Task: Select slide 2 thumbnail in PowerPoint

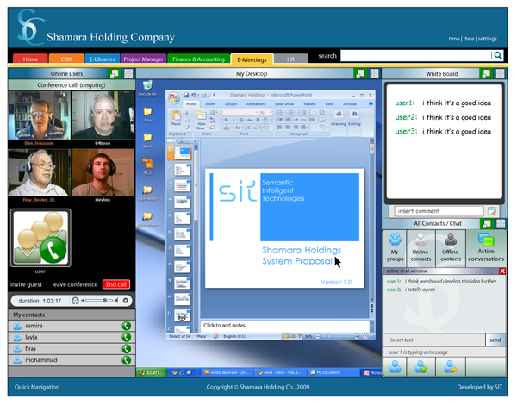Action: [182, 170]
